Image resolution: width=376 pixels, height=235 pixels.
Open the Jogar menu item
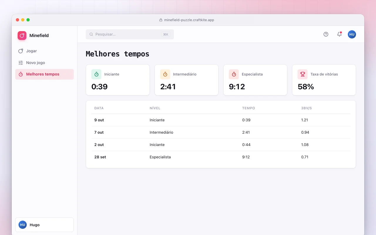pyautogui.click(x=44, y=51)
